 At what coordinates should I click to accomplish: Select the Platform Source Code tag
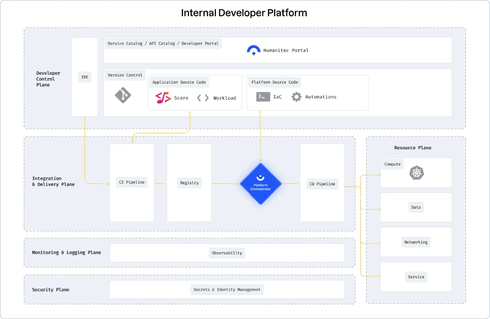tap(275, 82)
